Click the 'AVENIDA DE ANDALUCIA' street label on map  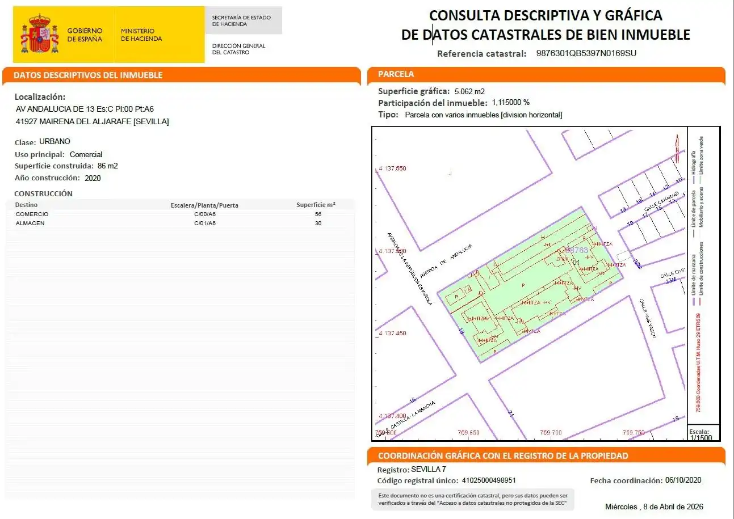click(446, 261)
